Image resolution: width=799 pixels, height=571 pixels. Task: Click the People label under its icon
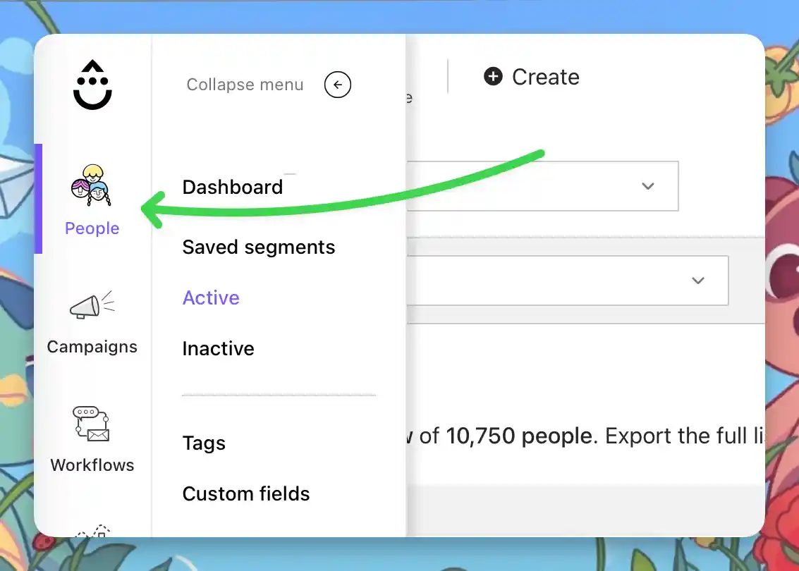click(92, 228)
